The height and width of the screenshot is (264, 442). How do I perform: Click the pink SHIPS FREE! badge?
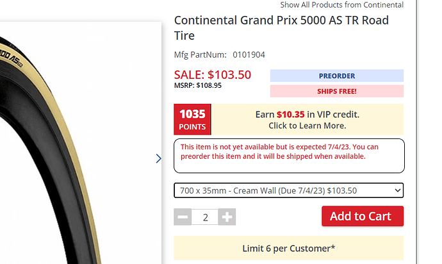[336, 91]
